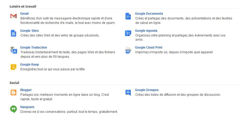The image size is (241, 122).
Task: Click the Google Agenda calendar icon
Action: pos(128,33)
